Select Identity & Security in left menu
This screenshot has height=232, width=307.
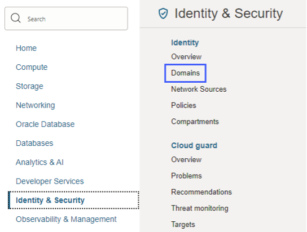[73, 200]
